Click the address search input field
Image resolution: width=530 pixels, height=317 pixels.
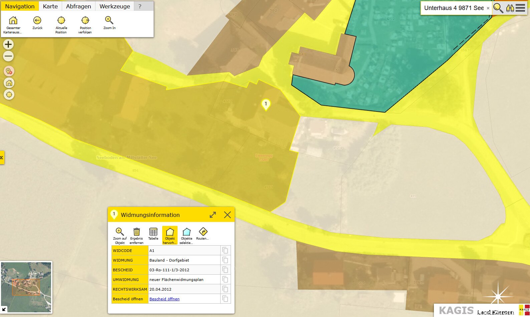(x=453, y=8)
